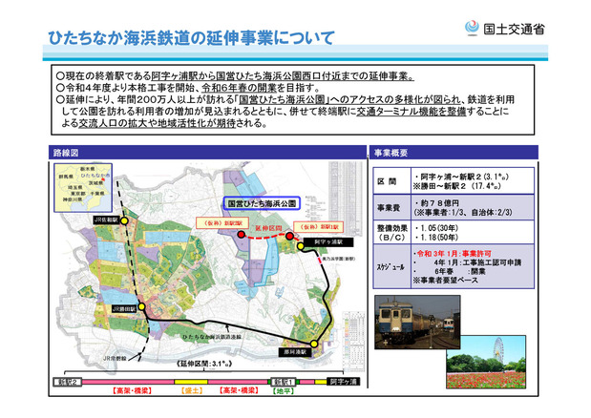
Task: Click the bullet line starting 令和4年度より本格工事
Action: pyautogui.click(x=188, y=88)
